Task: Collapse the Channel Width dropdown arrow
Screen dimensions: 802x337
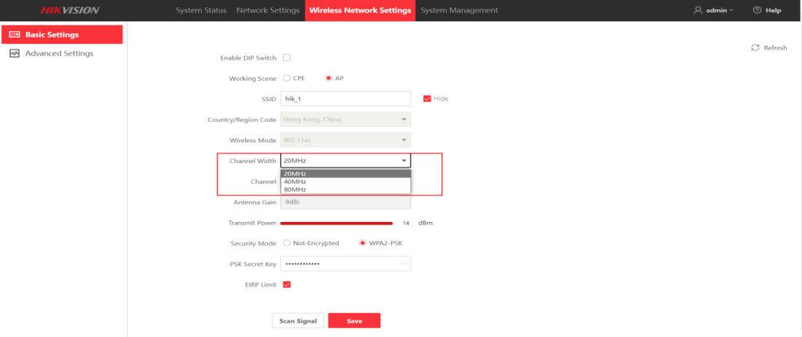Action: [x=403, y=161]
